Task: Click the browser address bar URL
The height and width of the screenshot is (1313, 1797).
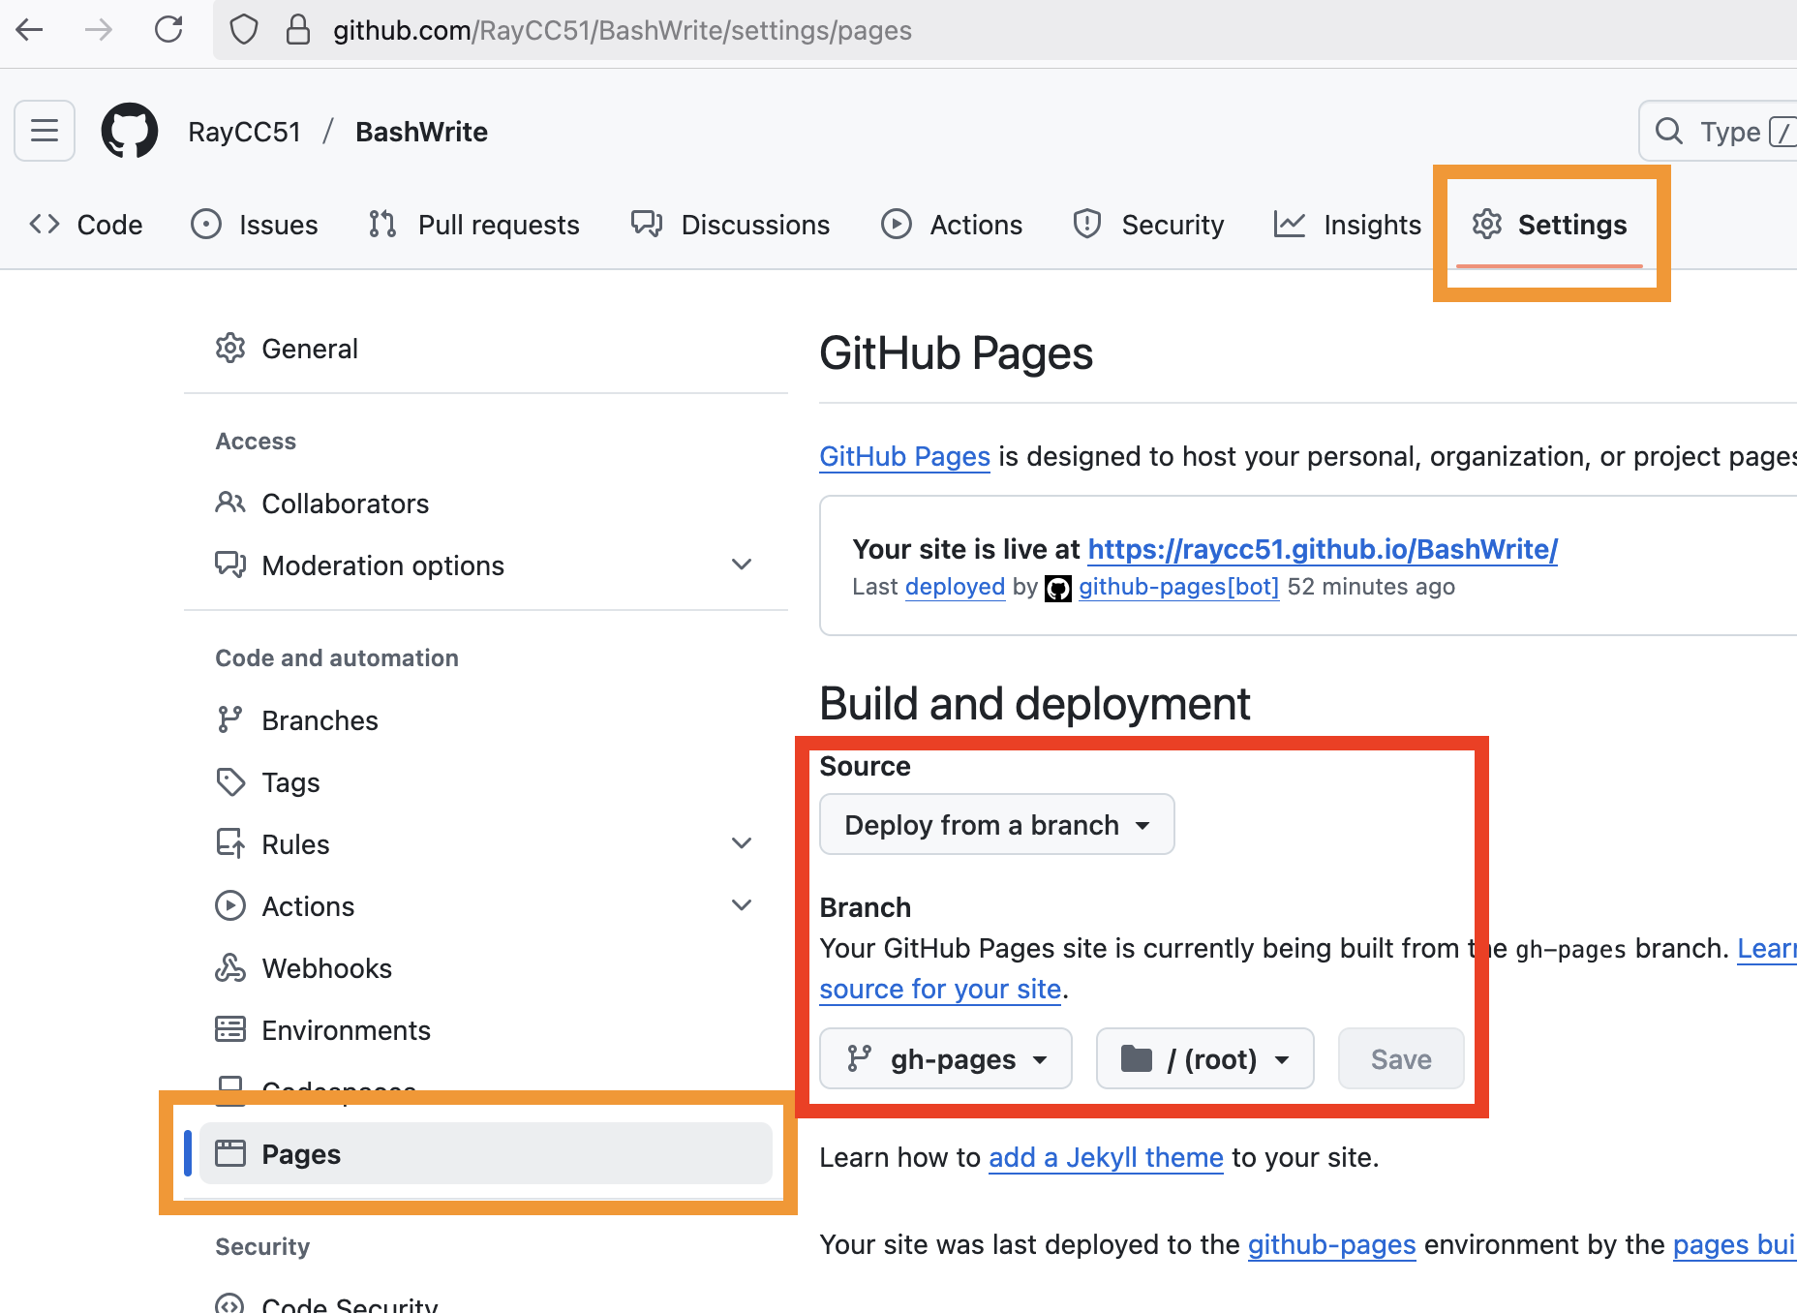Action: [622, 30]
